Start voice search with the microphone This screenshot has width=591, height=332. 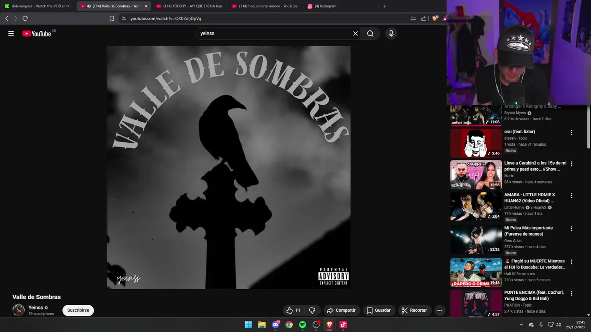[x=391, y=34]
